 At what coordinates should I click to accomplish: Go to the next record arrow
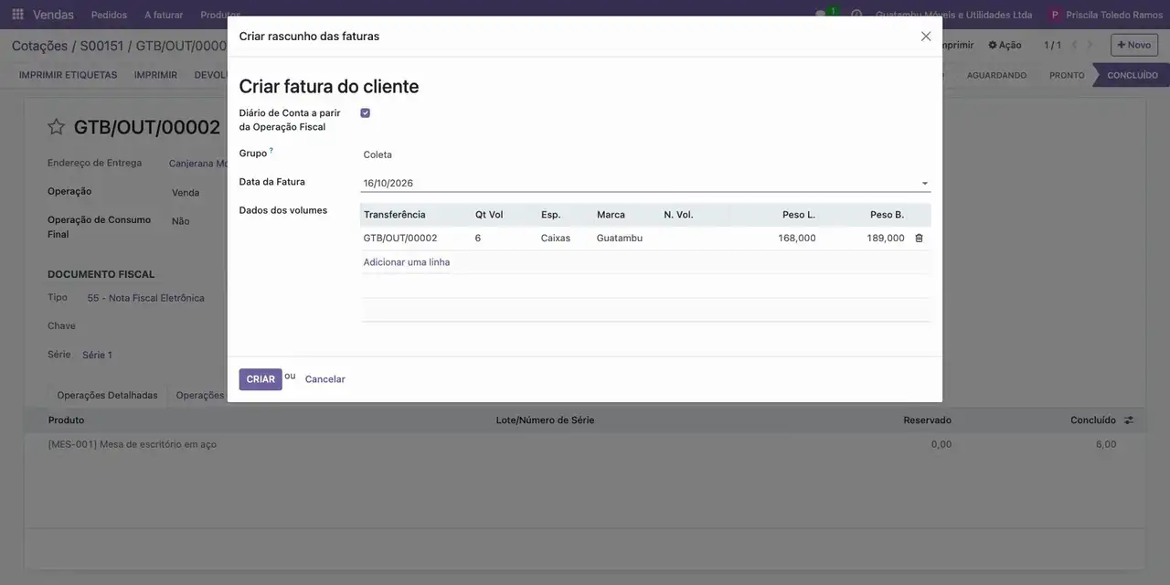click(x=1090, y=45)
